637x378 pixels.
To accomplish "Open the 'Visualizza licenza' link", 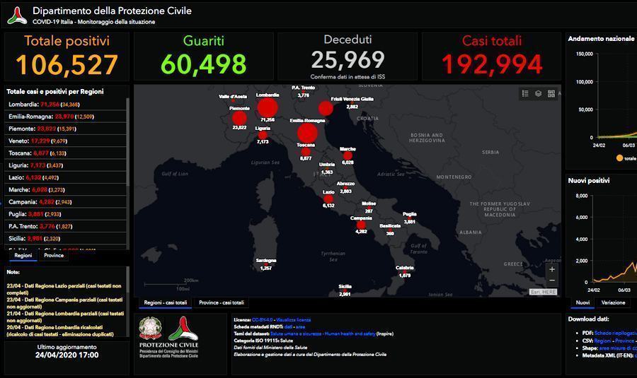I will click(293, 320).
